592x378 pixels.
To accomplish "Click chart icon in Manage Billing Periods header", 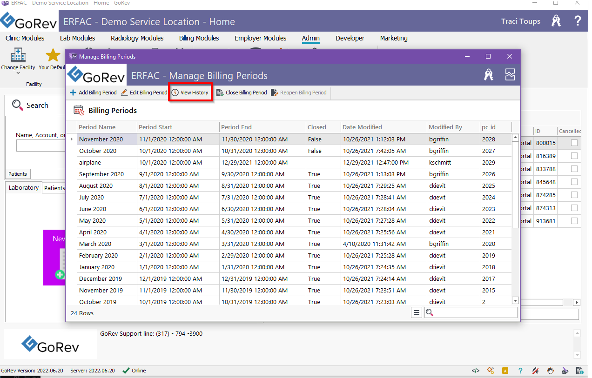I will tap(510, 75).
